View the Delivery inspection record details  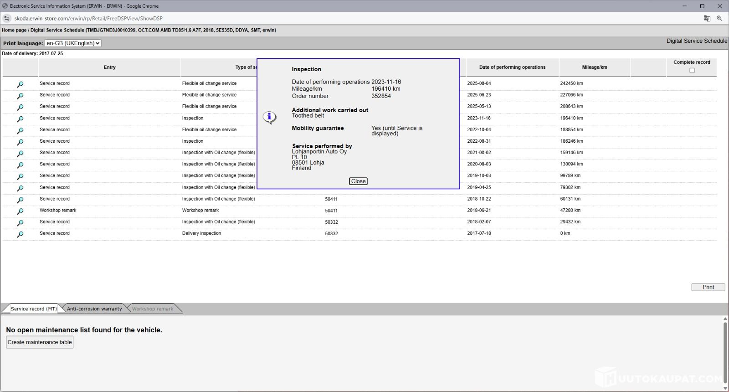click(x=20, y=234)
